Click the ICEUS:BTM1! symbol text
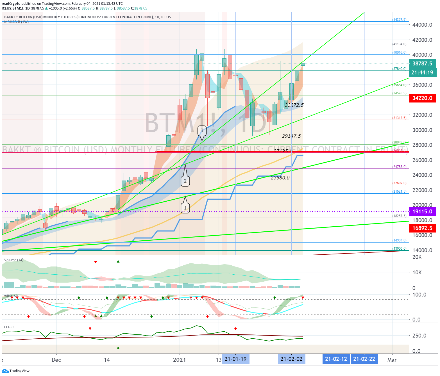Screen dimensions: 440x376 pos(13,8)
